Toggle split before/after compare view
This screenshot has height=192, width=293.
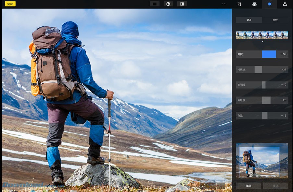click(x=182, y=4)
